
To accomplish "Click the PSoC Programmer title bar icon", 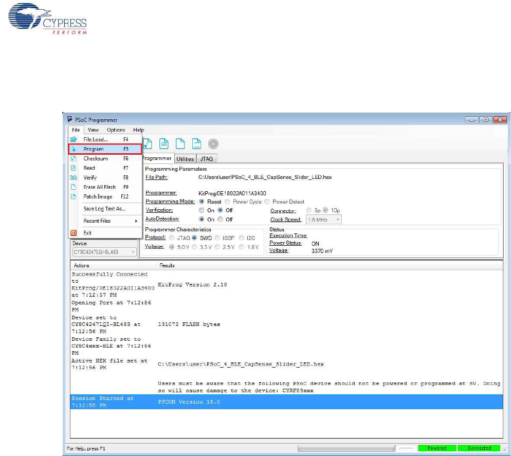I will pos(70,119).
